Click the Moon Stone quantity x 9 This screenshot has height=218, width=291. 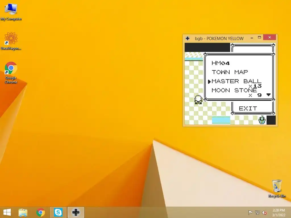coord(255,95)
